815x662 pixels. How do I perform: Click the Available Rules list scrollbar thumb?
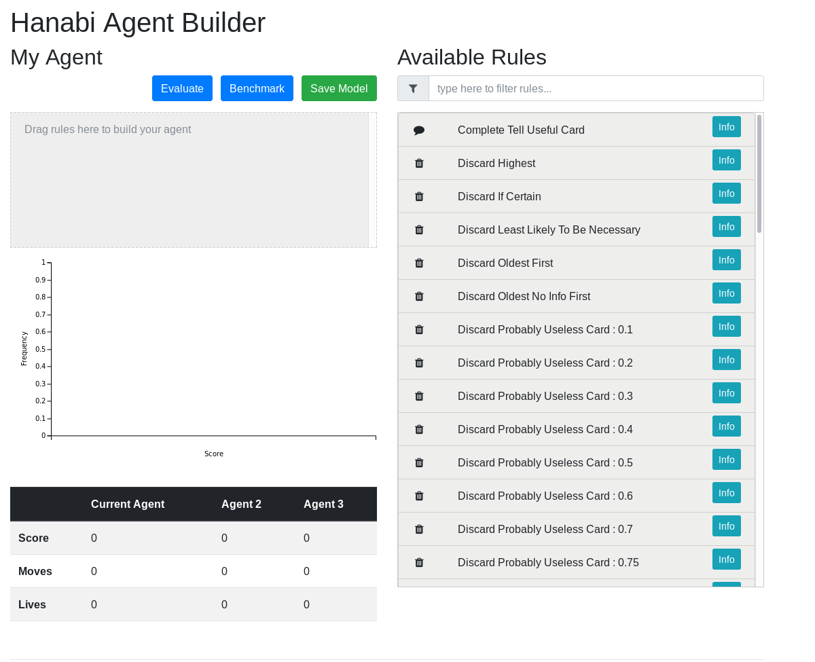coord(759,174)
